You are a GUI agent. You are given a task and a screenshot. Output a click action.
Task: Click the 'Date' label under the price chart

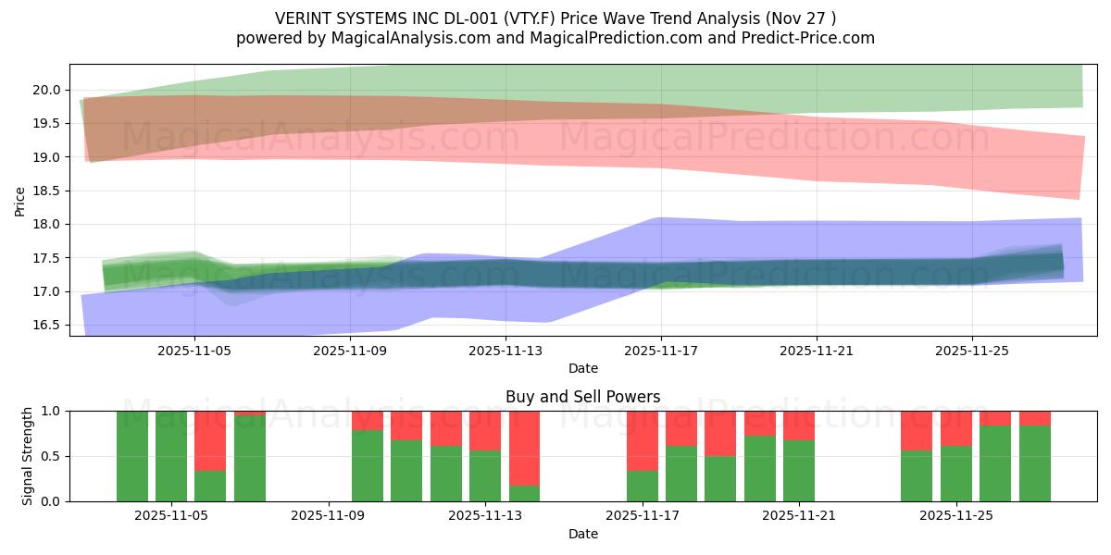tap(583, 368)
